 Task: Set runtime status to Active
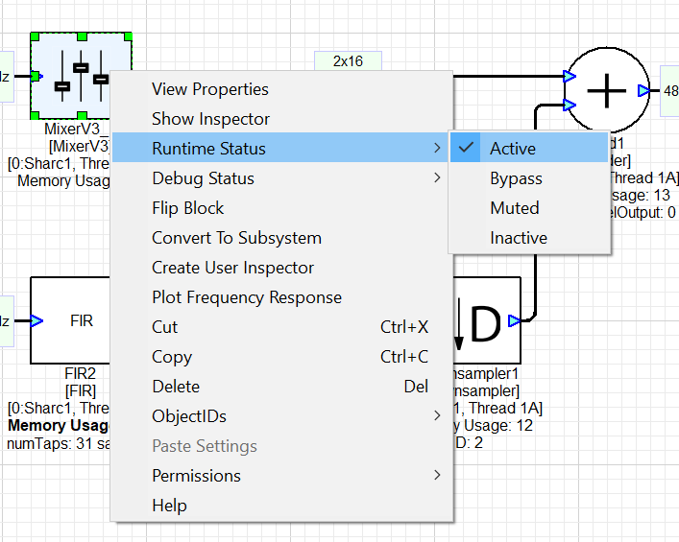tap(529, 149)
